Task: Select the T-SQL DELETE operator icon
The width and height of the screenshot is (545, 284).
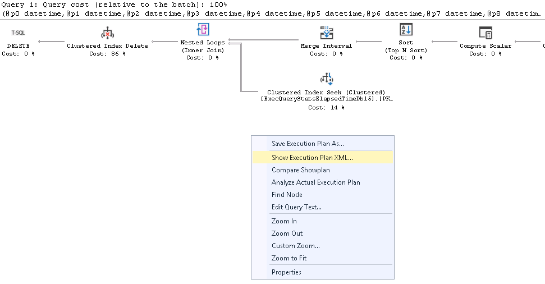Action: tap(18, 33)
